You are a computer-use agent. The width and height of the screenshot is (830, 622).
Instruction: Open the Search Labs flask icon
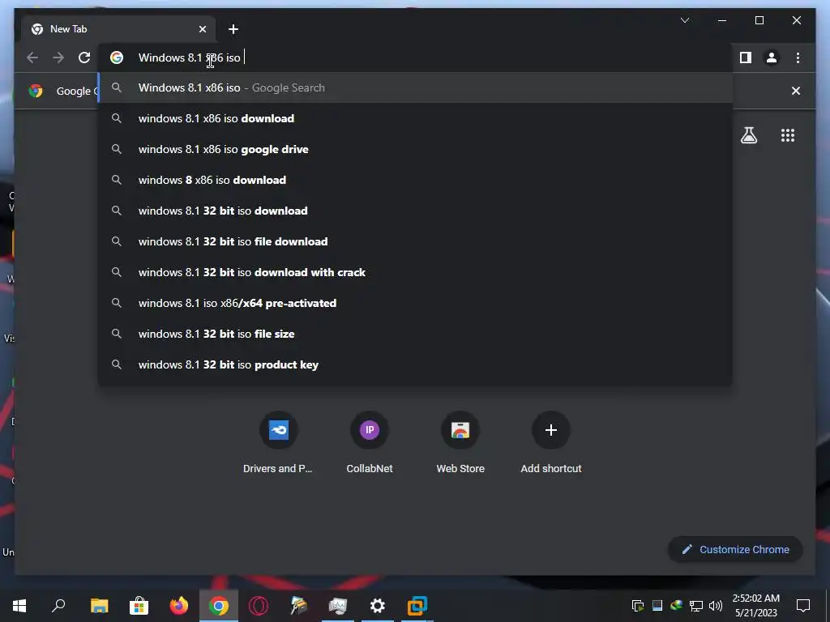pos(748,135)
